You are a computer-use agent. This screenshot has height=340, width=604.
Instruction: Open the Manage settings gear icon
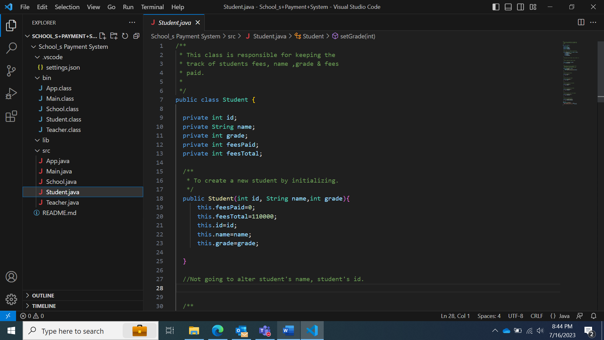click(x=11, y=299)
